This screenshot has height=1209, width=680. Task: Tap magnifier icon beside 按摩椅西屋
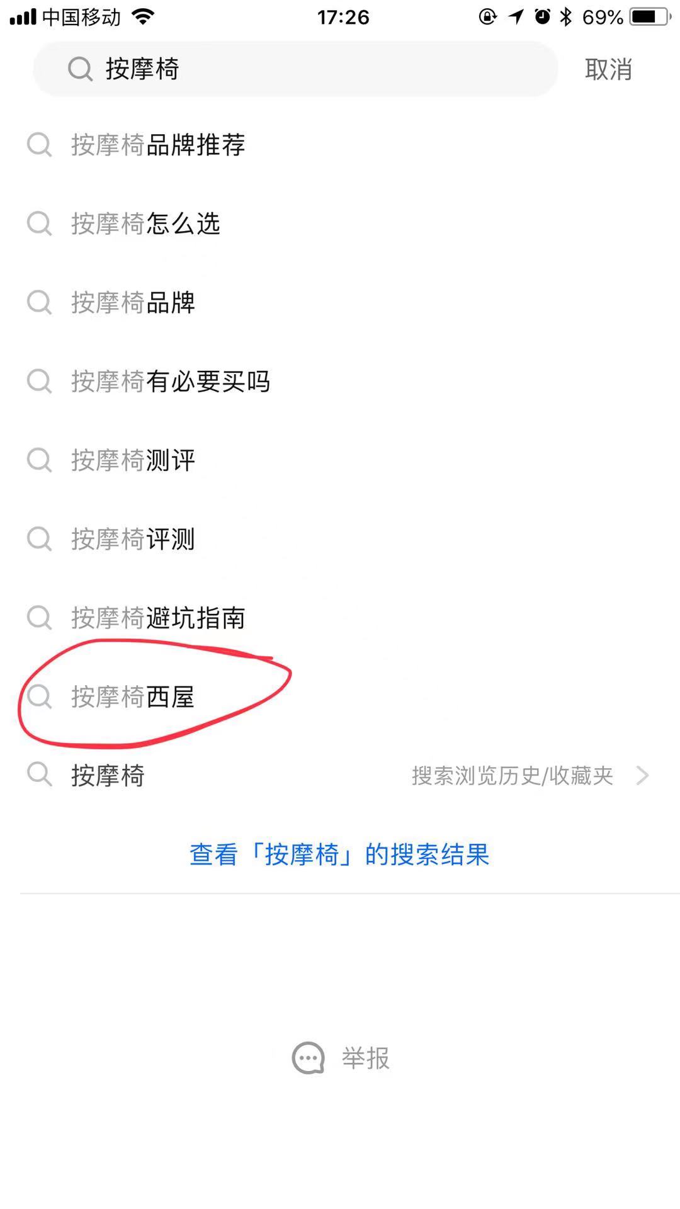[x=39, y=696]
